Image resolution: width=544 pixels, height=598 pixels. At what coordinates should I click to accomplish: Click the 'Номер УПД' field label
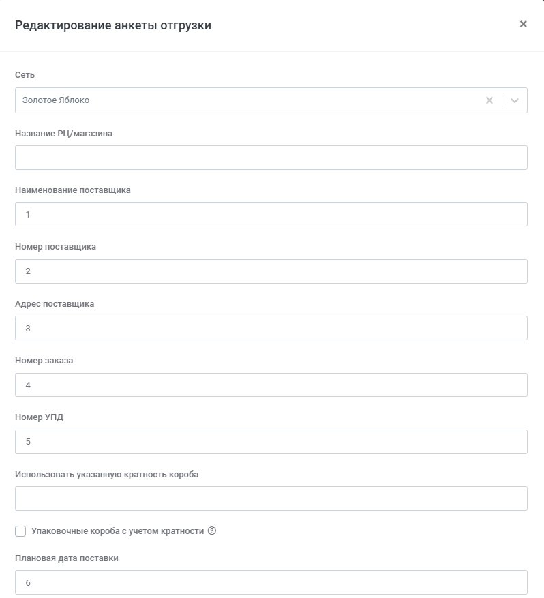[x=39, y=417]
